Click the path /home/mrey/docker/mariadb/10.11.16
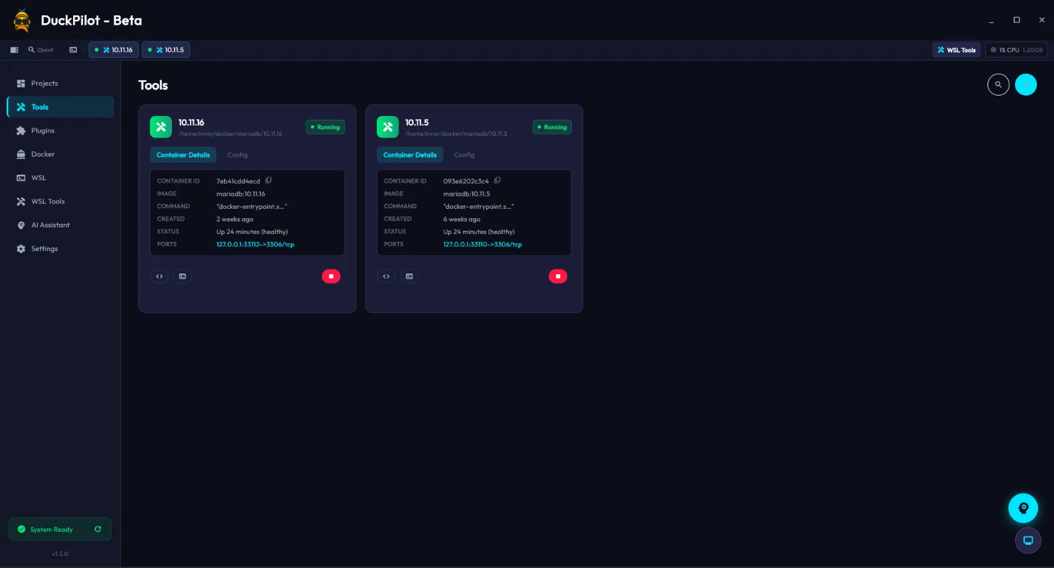This screenshot has width=1054, height=568. point(231,134)
